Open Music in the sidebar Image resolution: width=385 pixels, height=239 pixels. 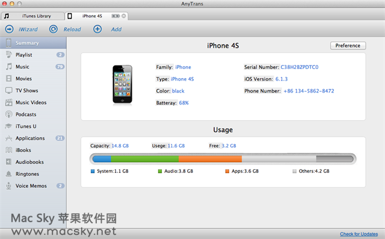[x=33, y=67]
